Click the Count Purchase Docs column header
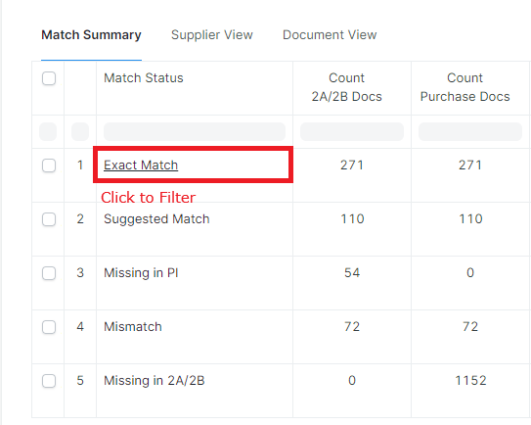Screen dimensions: 531x425 coord(465,87)
